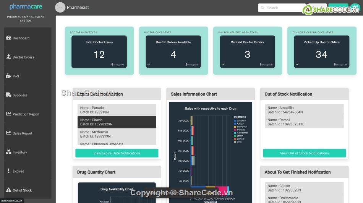Click checkmark on Picked Up Doctor Orders card
Viewport: 363px width, 203px height.
[x=297, y=65]
